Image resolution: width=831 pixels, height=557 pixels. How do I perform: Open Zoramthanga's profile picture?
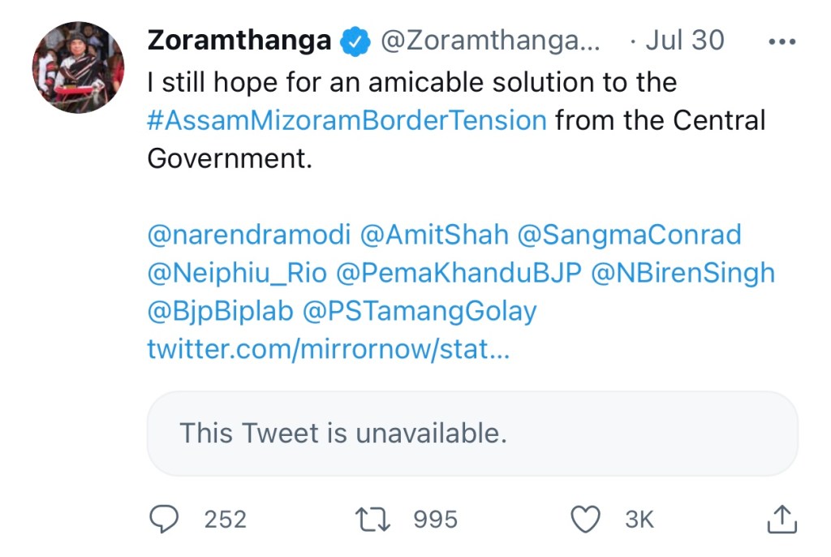[x=78, y=67]
